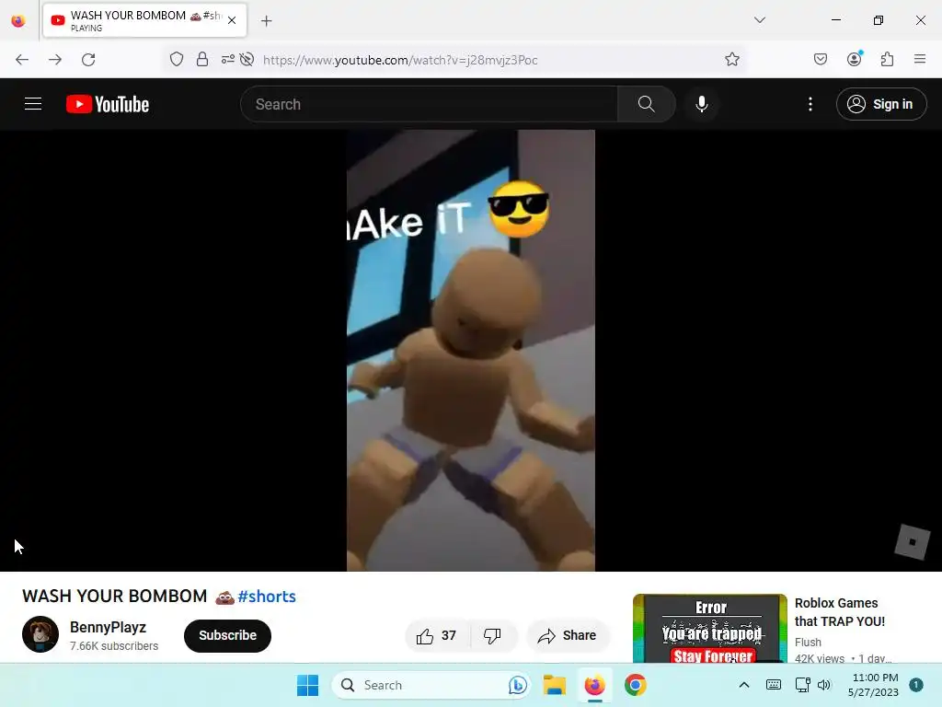Open the Firefox account icon

point(855,59)
